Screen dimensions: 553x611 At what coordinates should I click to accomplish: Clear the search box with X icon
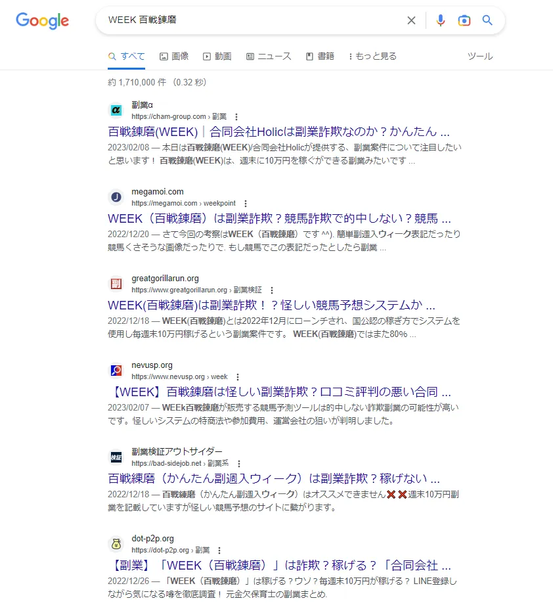pos(411,20)
